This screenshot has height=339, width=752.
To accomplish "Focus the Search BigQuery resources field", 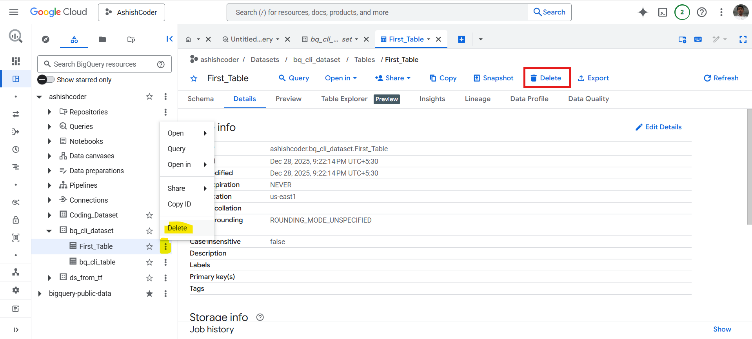I will tap(104, 64).
